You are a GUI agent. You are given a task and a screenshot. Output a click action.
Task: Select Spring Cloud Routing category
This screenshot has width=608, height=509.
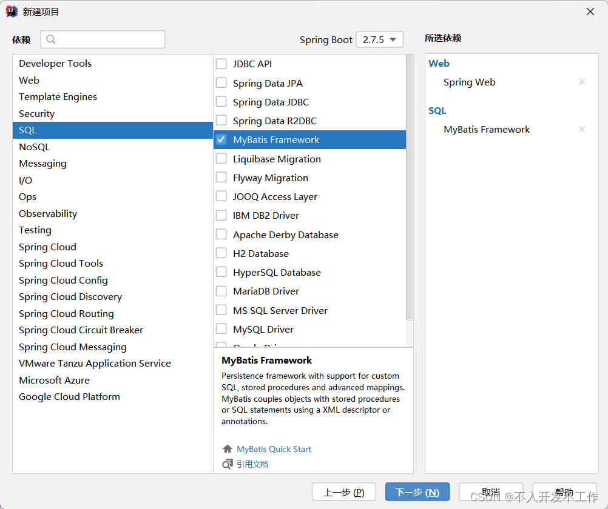pos(112,313)
